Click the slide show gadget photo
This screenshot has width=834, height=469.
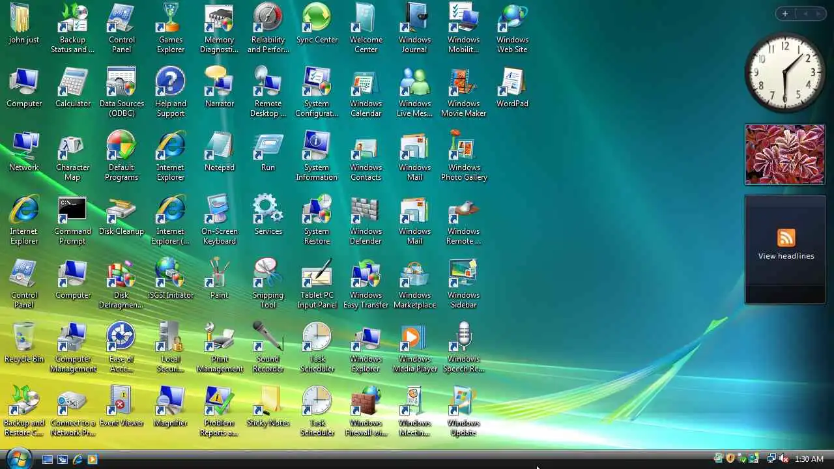785,154
